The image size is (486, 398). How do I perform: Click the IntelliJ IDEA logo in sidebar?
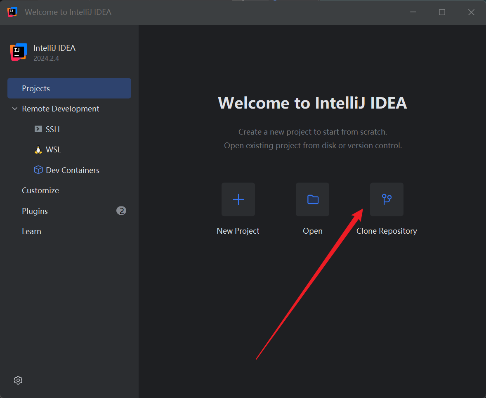[x=19, y=52]
